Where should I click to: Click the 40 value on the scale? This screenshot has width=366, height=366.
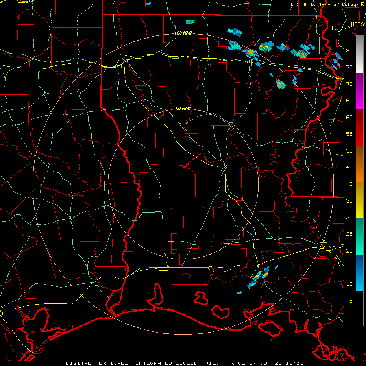(x=349, y=184)
